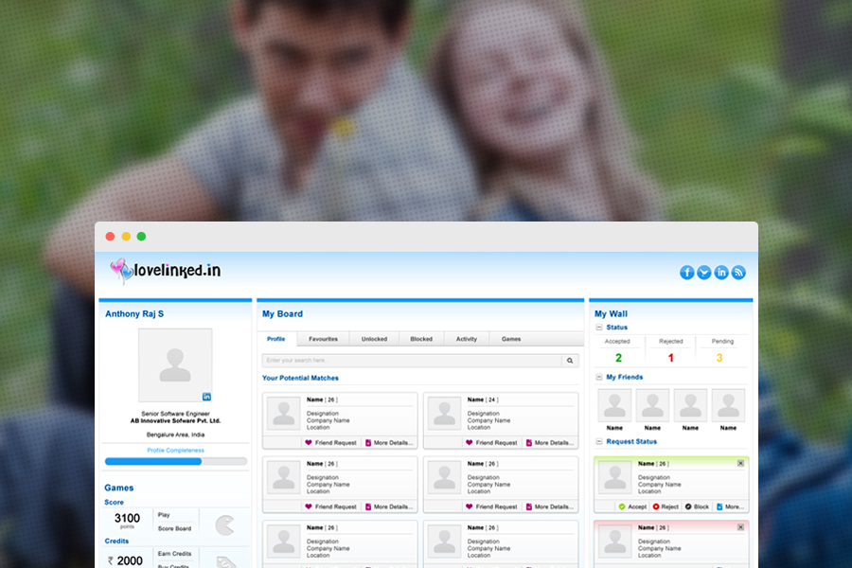The width and height of the screenshot is (852, 568).
Task: Switch to the Profile tab
Action: pyautogui.click(x=276, y=339)
